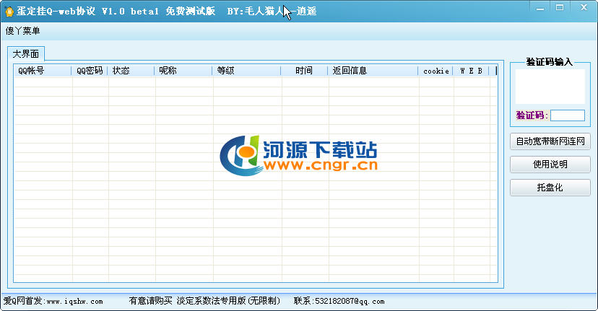Minimize the window
598x311 pixels.
(x=540, y=8)
